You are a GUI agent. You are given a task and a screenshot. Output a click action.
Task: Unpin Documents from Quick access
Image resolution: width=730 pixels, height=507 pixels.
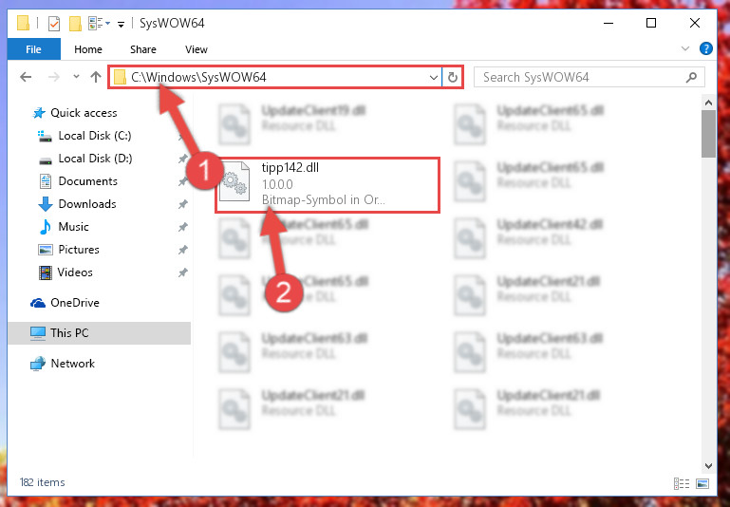click(183, 181)
